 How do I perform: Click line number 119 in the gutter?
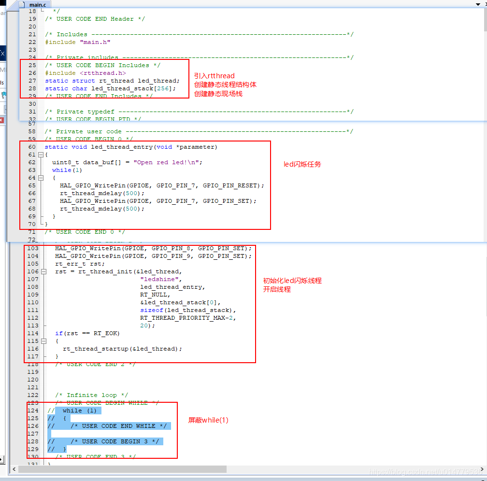coord(33,372)
